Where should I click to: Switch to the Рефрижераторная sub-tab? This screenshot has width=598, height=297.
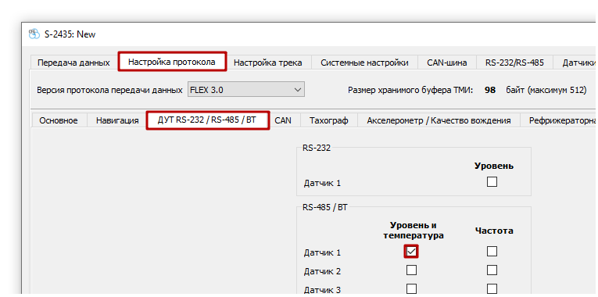[x=558, y=120]
